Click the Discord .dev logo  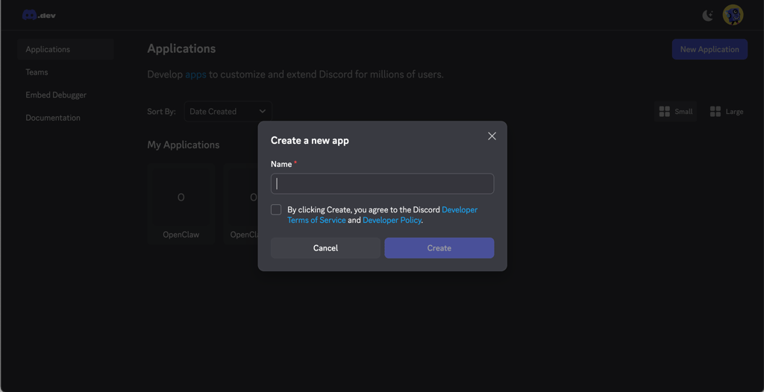coord(39,15)
